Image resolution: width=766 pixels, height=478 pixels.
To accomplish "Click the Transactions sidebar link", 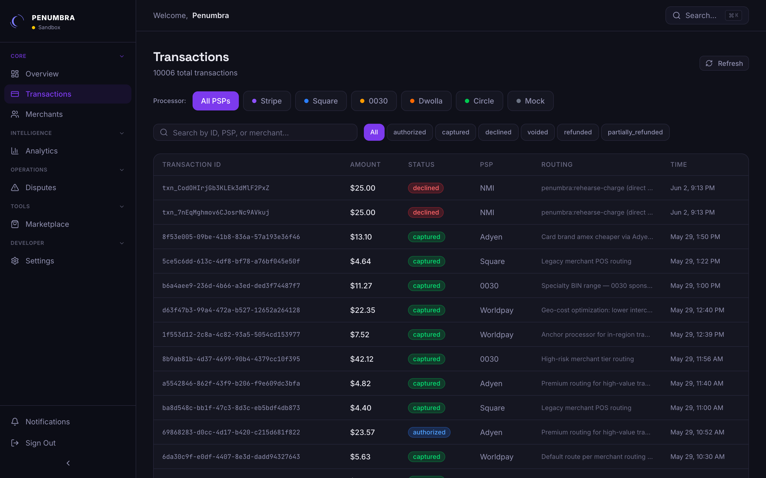I will click(68, 94).
